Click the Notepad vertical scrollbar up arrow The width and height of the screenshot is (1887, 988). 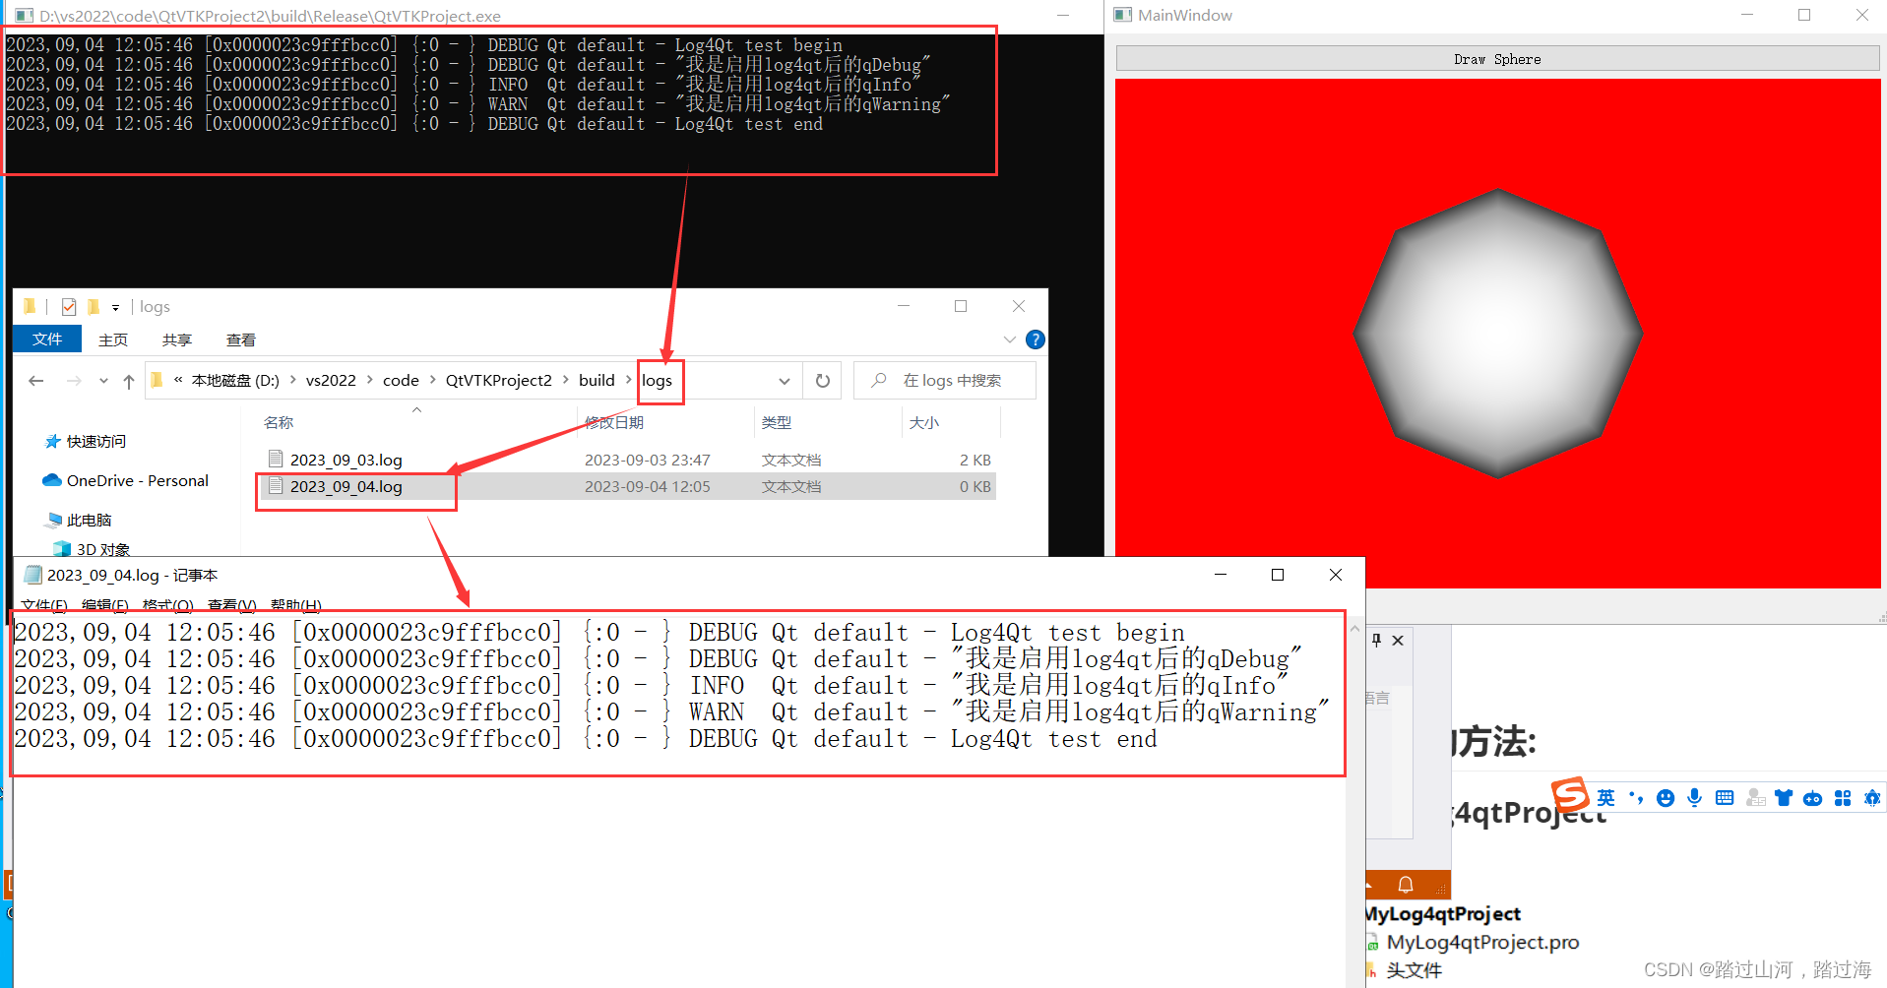(x=1354, y=628)
